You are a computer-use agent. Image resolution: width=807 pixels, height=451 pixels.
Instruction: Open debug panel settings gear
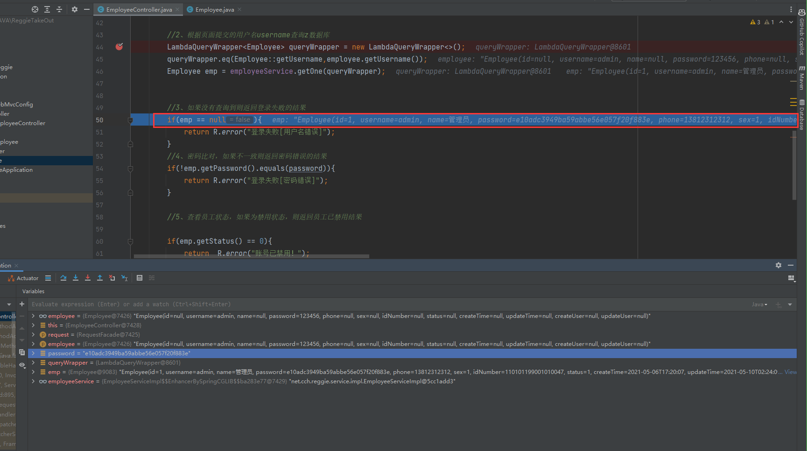(779, 265)
